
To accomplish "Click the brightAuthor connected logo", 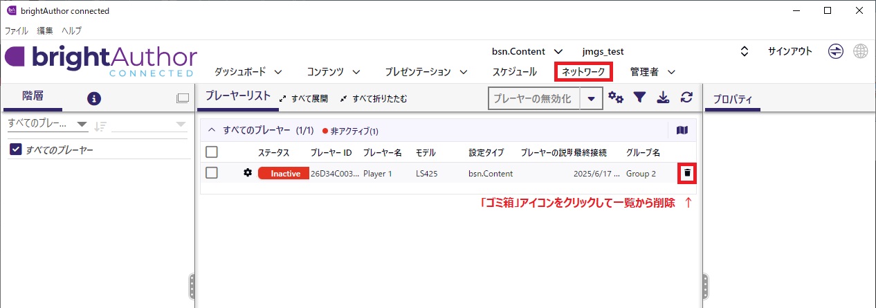I will click(x=101, y=62).
